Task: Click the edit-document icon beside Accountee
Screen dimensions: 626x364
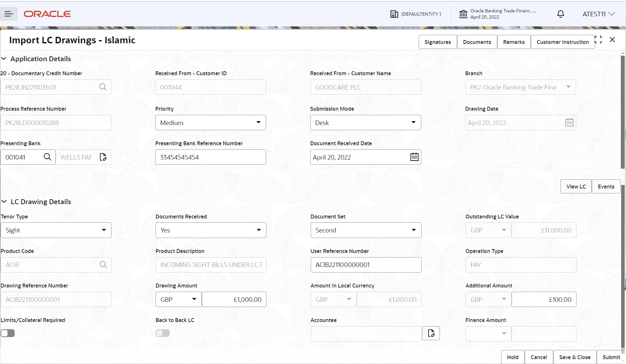Action: (x=431, y=333)
